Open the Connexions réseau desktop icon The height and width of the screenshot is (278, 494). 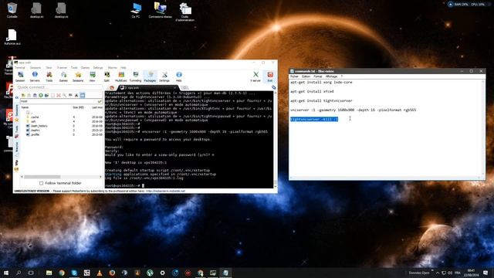(x=161, y=10)
